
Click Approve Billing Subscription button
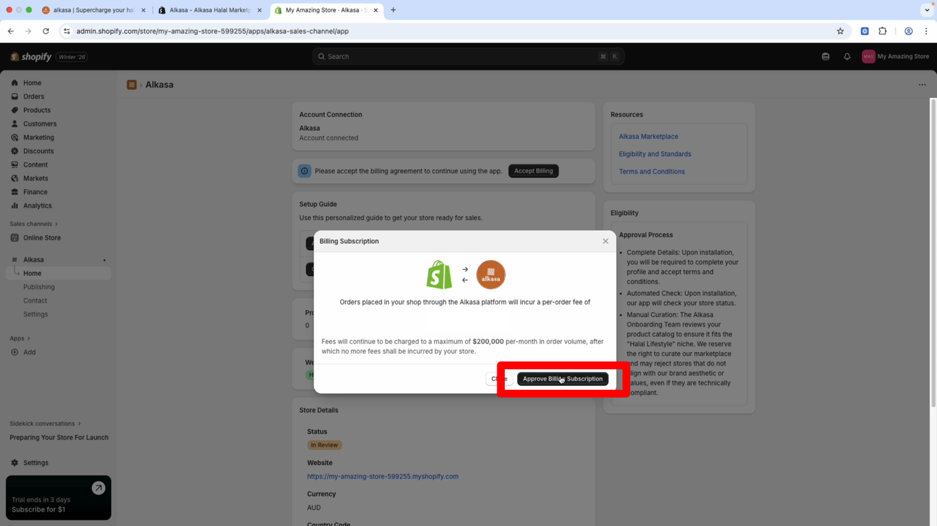pyautogui.click(x=562, y=379)
